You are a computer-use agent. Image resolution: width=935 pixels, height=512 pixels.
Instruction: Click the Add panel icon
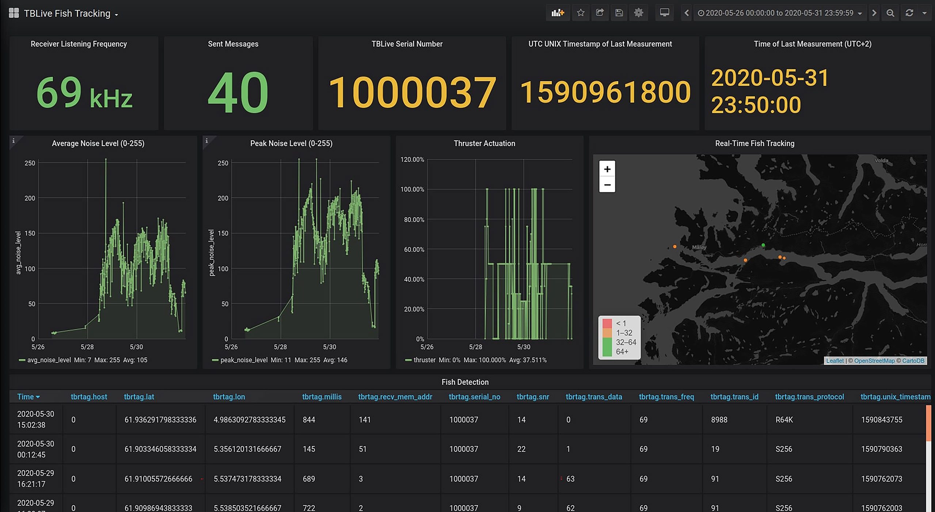(558, 13)
